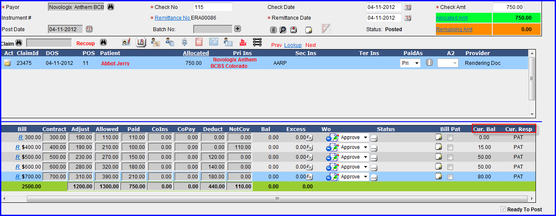Click the Allocated Amt link
Image resolution: width=556 pixels, height=216 pixels.
[452, 18]
